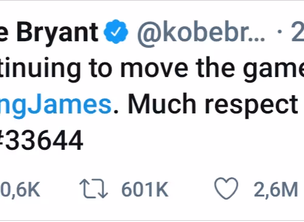
Task: Click the word 'Much' in the tweet
Action: [162, 104]
